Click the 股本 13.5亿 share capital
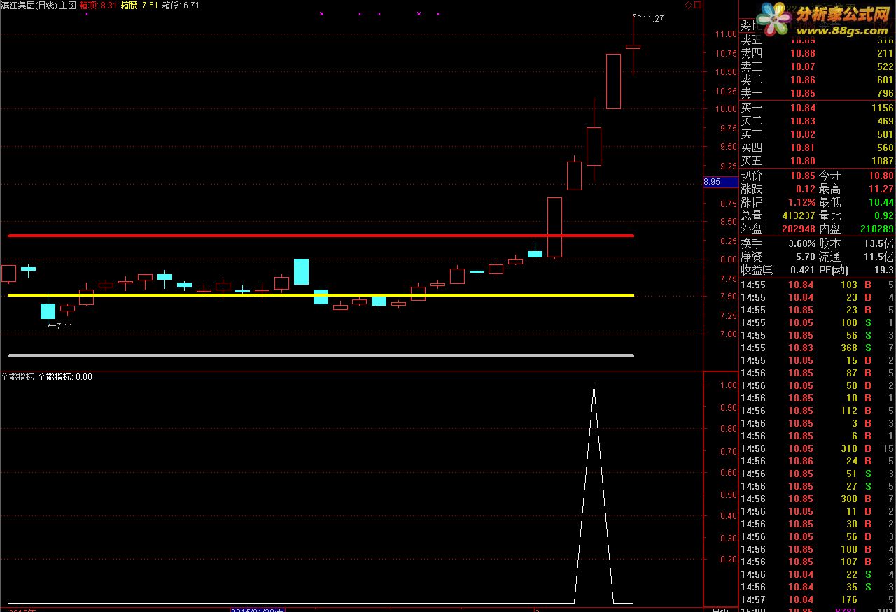Screen dimensions: 896x612 click(878, 243)
